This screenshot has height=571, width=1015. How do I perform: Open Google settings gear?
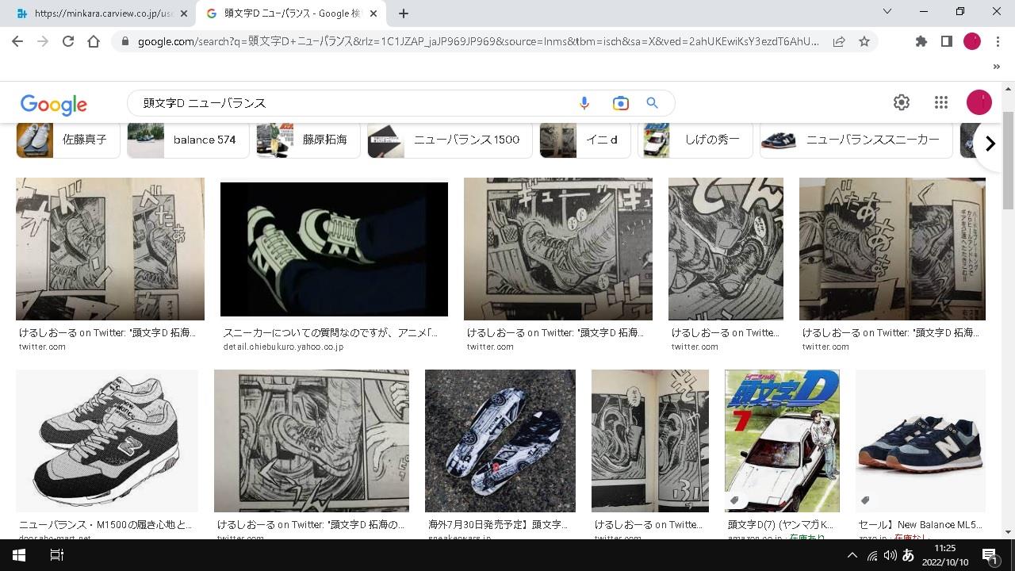pos(902,102)
